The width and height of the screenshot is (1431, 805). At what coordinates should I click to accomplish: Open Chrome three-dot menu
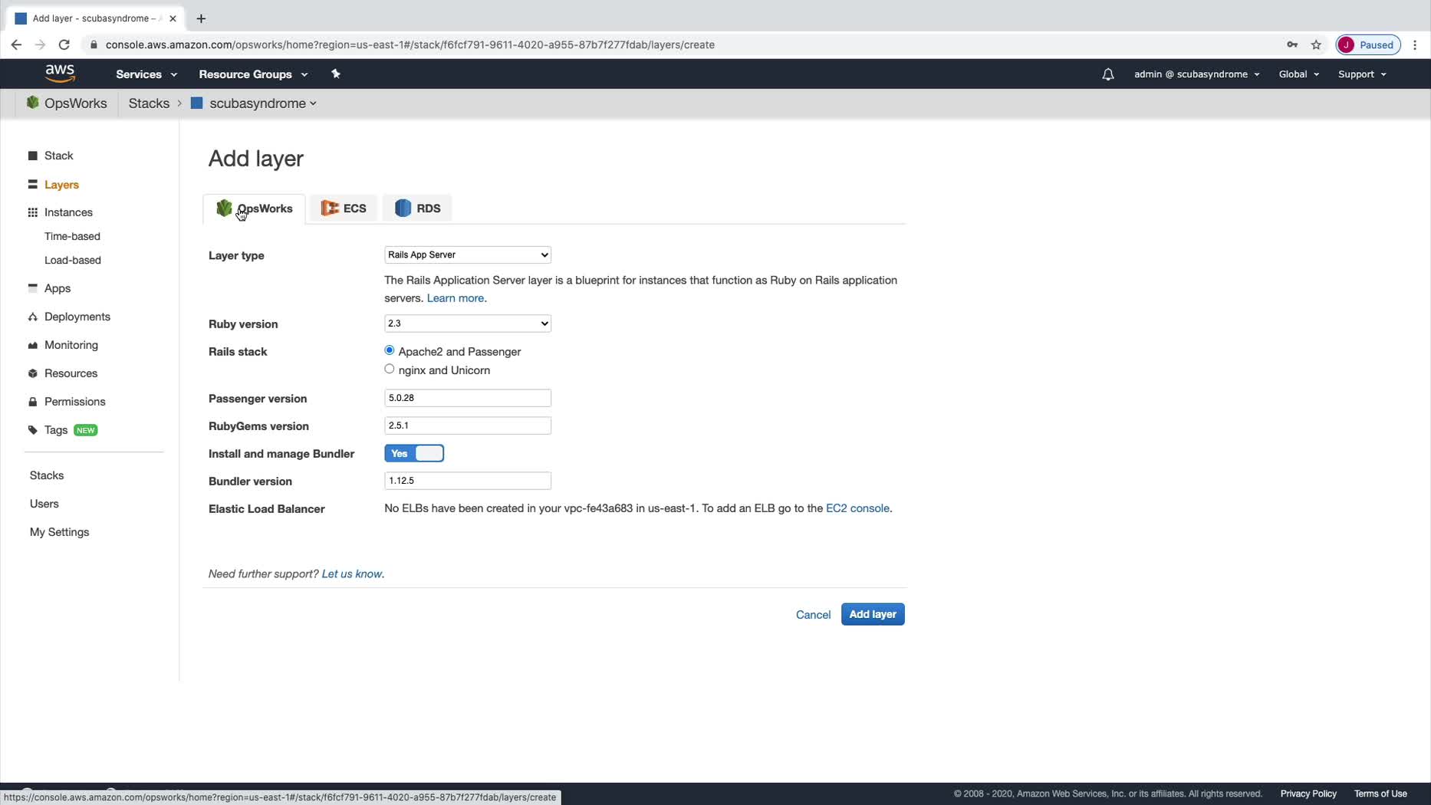pos(1415,44)
